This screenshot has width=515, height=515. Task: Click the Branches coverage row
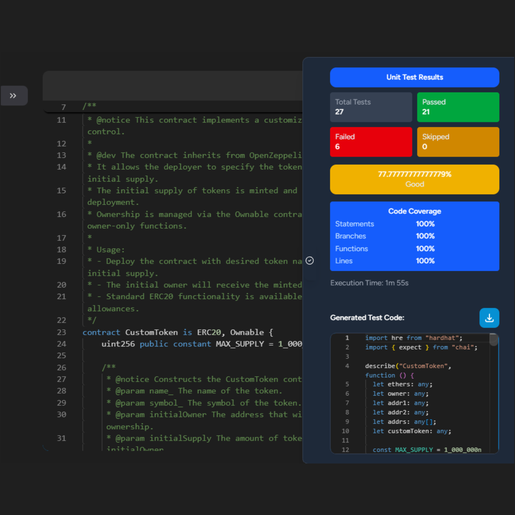point(415,236)
